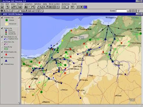Click the legend scrollbar up arrow
Image resolution: width=143 pixels, height=107 pixels.
pos(19,17)
